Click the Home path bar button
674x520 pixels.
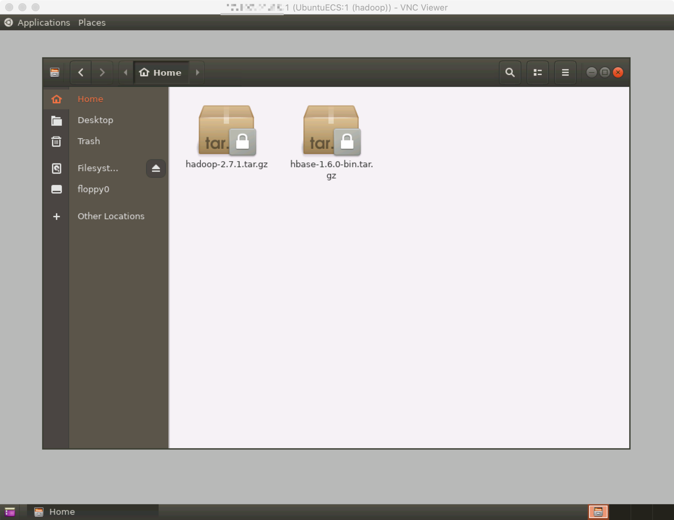pos(161,72)
